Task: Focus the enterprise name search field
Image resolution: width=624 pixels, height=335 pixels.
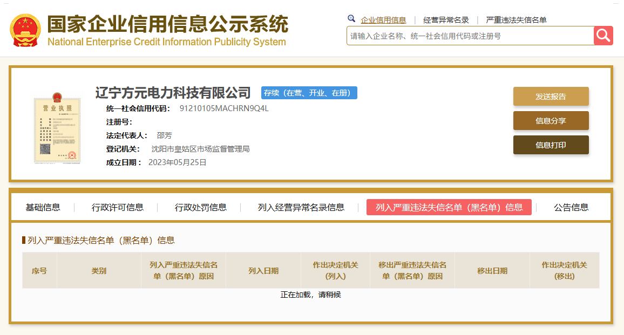Action: tap(470, 36)
